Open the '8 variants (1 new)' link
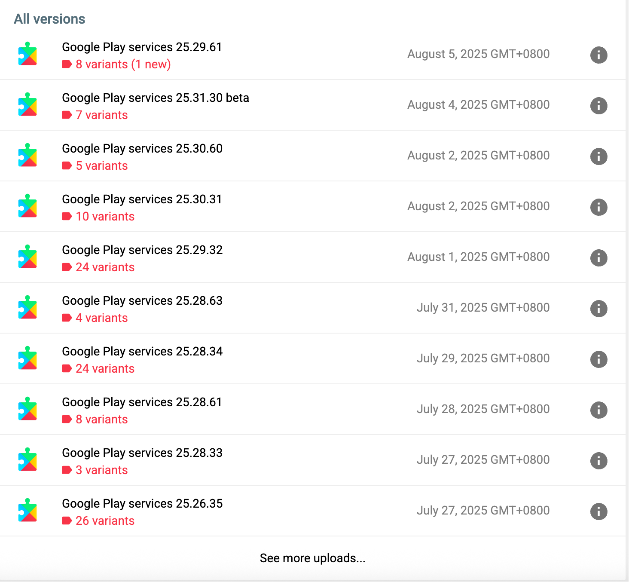 coord(123,64)
